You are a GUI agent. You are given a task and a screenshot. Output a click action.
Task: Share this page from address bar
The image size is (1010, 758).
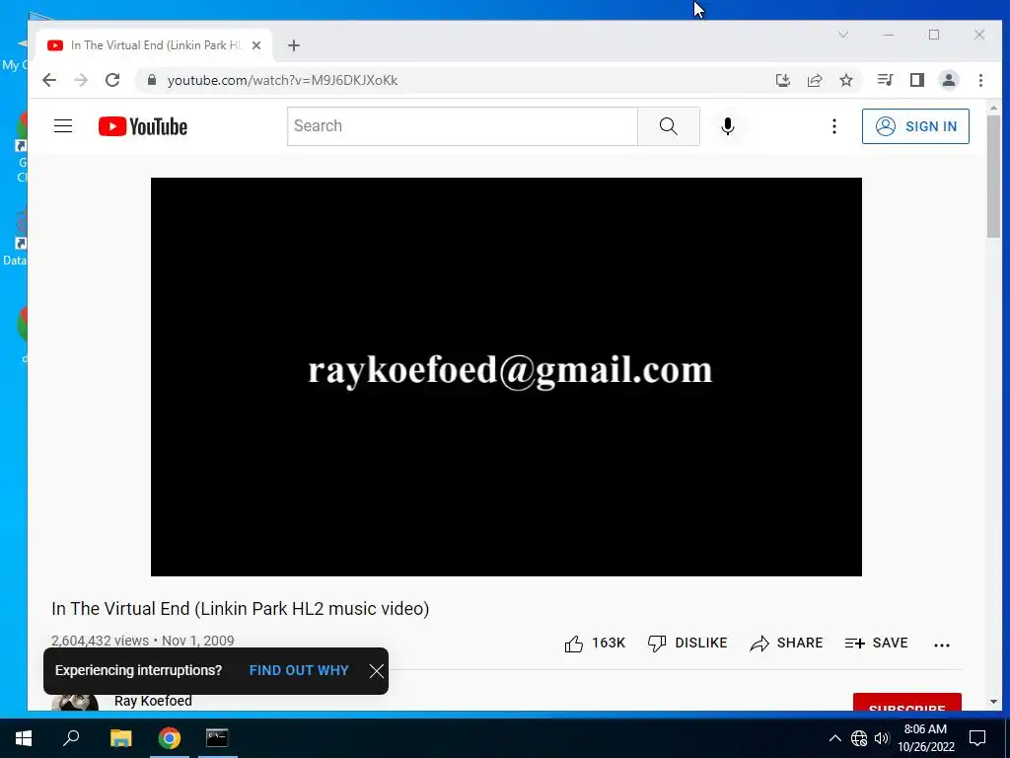(x=815, y=80)
